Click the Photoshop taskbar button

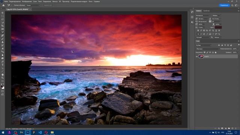click(28, 132)
